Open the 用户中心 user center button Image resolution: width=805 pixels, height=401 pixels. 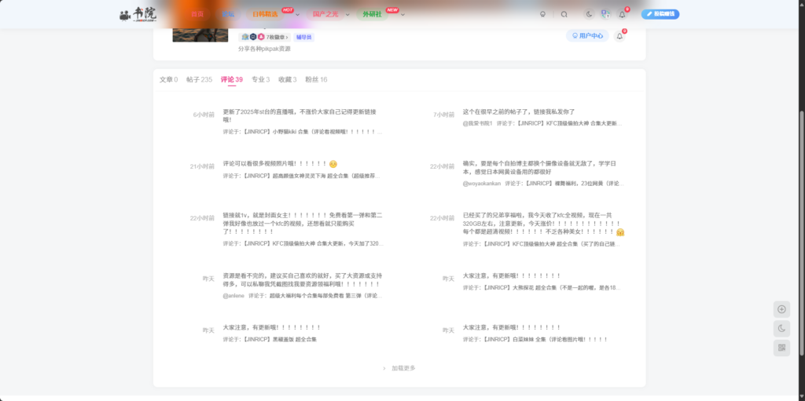click(x=587, y=36)
